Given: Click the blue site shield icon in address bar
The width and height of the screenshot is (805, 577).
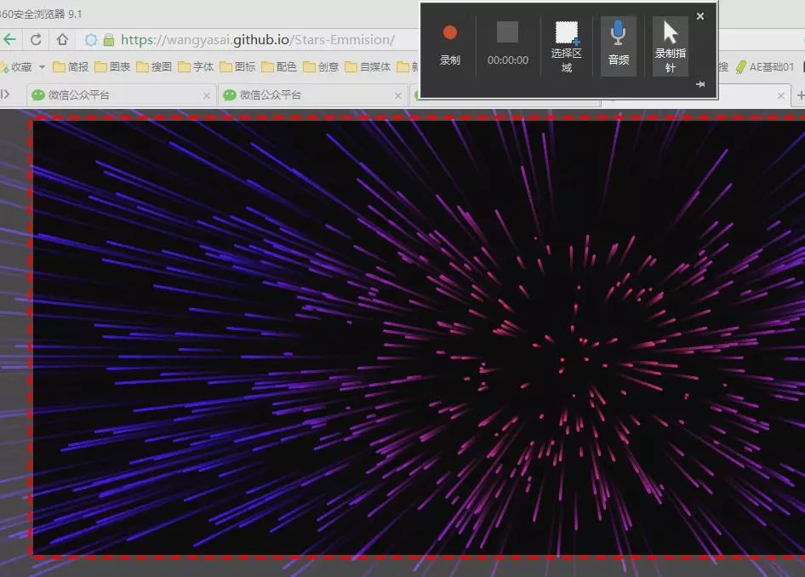Looking at the screenshot, I should click(x=91, y=40).
